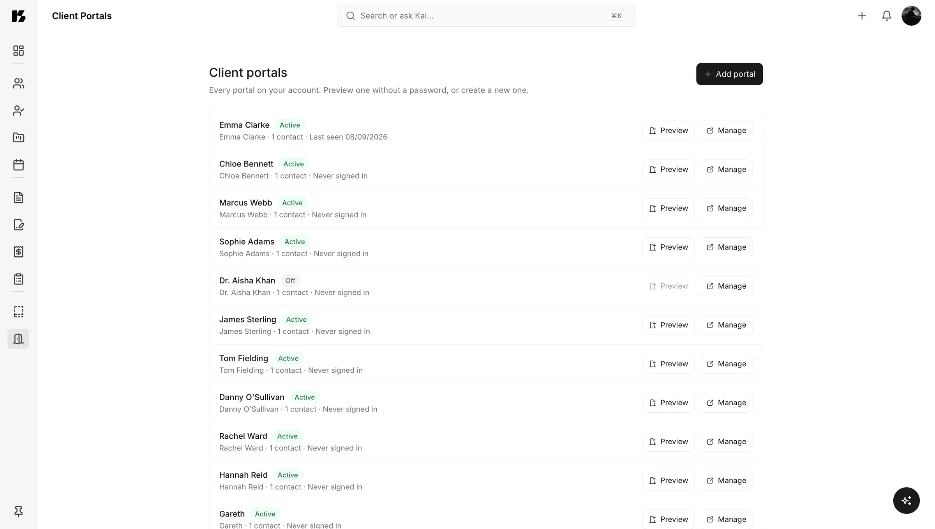Viewport: 935px width, 529px height.
Task: Open the projects folder icon in sidebar
Action: (18, 137)
